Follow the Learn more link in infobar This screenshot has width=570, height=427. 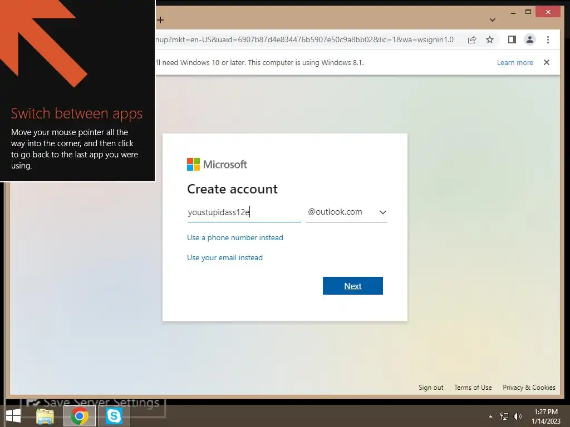click(x=515, y=62)
